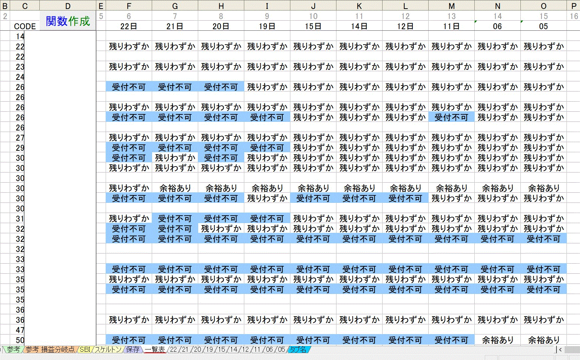Screen dimensions: 580x360
Task: Click 受付不可 in column F of code 50 row
Action: pyautogui.click(x=129, y=340)
